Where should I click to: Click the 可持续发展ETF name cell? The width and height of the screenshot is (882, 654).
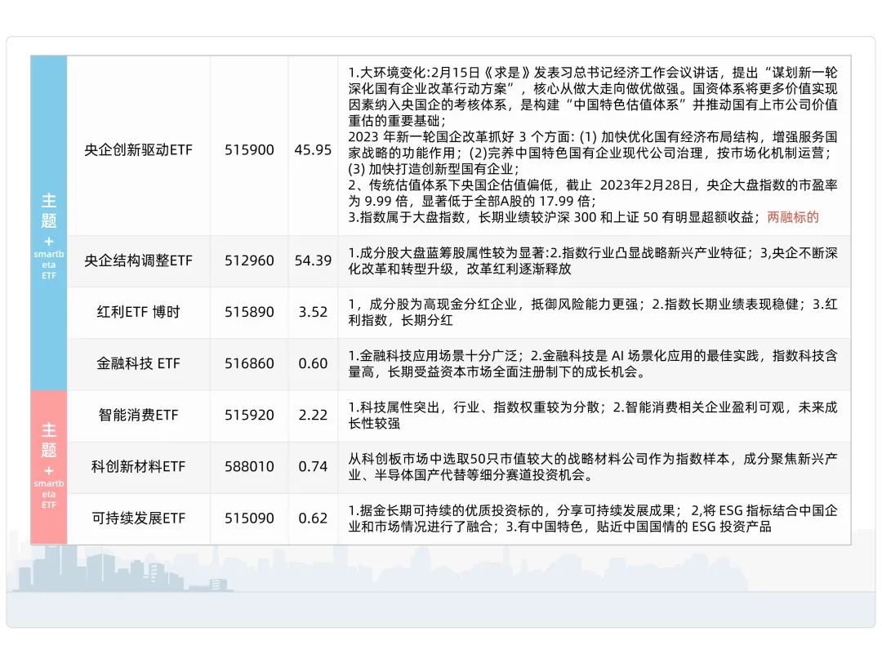(x=138, y=518)
